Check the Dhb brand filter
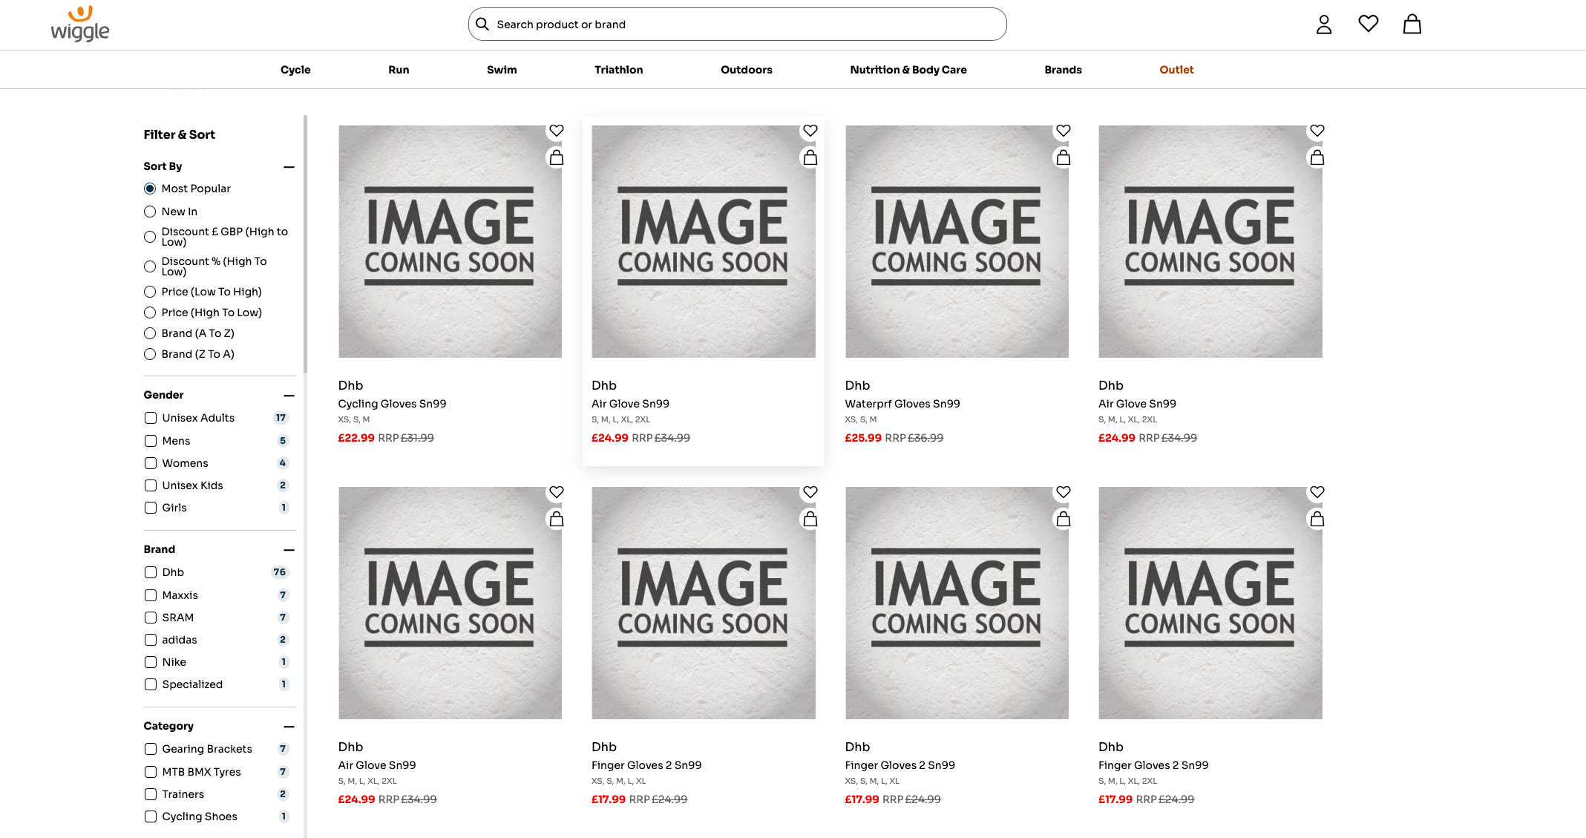The width and height of the screenshot is (1586, 838). pyautogui.click(x=151, y=572)
